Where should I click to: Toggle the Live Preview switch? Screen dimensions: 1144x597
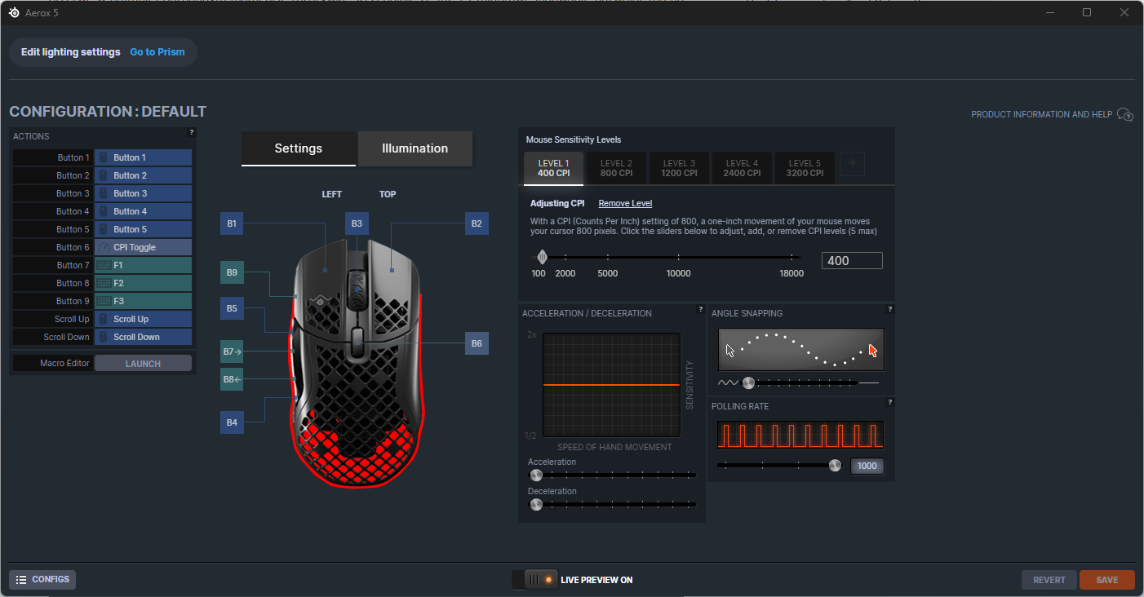(534, 580)
